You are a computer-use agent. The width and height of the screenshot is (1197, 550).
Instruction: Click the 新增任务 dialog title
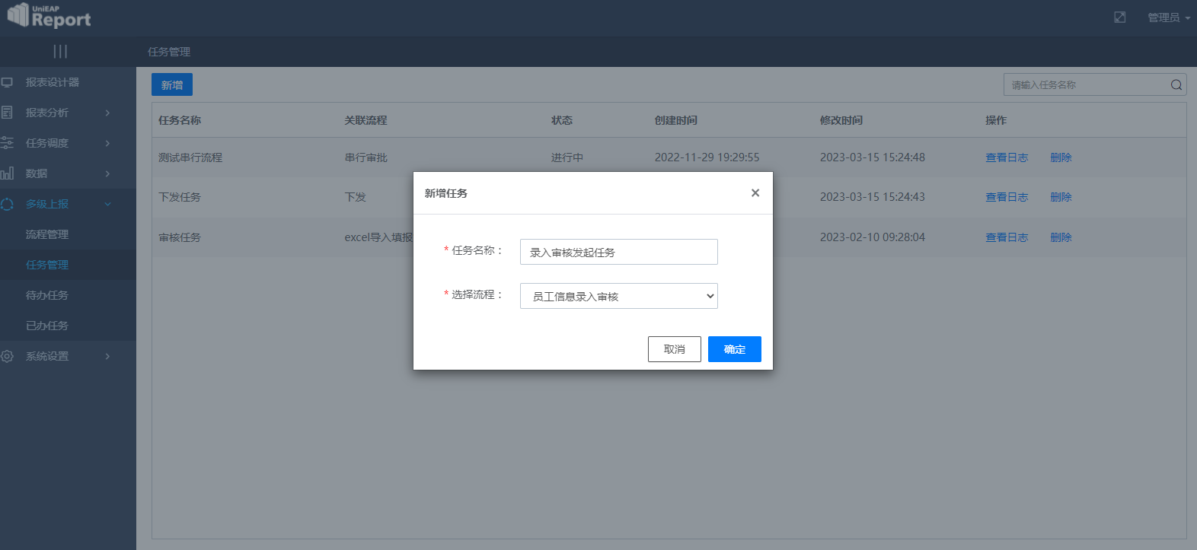(x=446, y=193)
